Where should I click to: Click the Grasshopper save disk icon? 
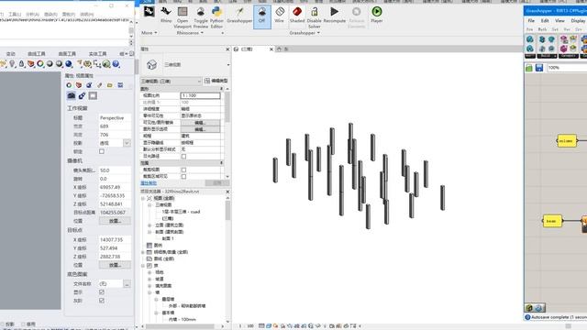pyautogui.click(x=539, y=68)
